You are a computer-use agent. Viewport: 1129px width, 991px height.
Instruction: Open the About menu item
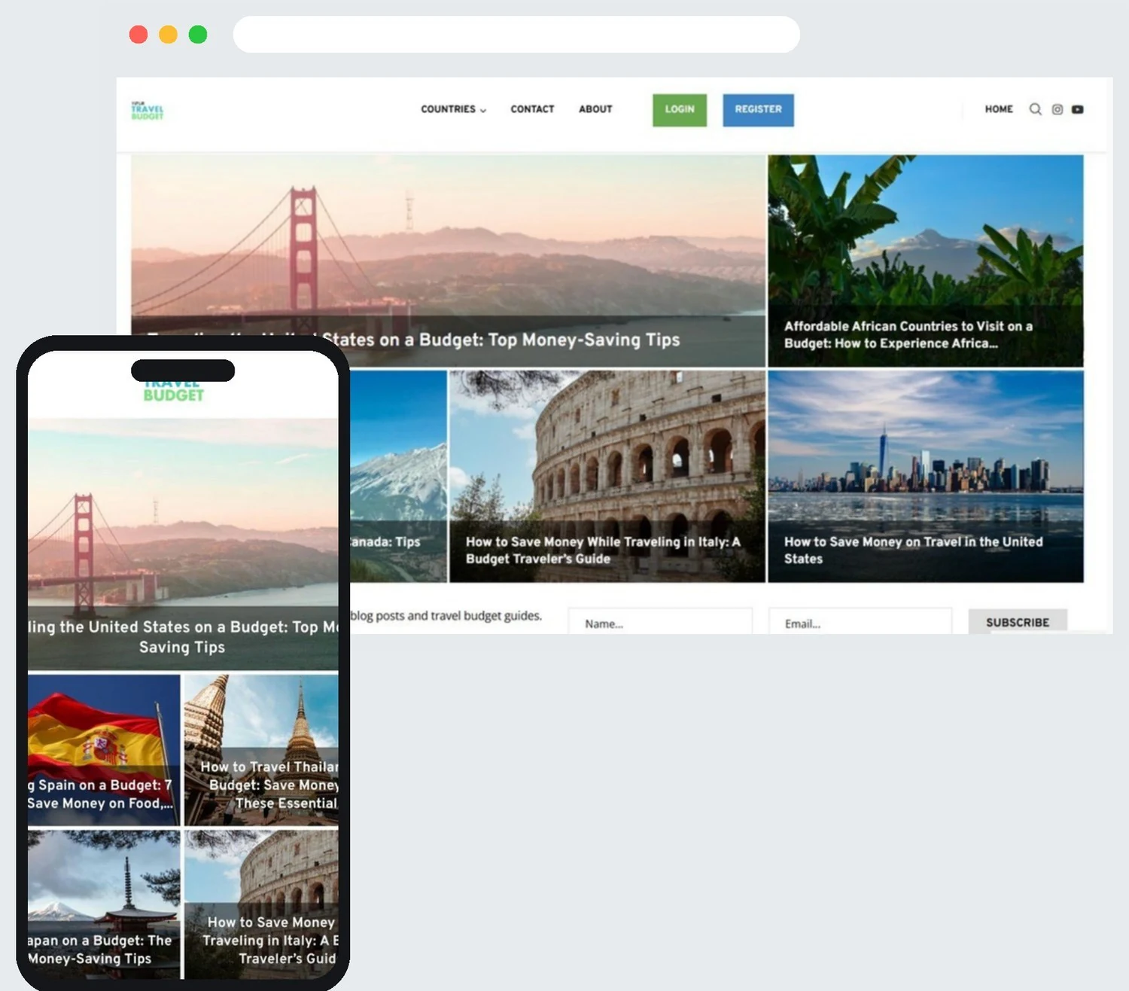click(595, 109)
